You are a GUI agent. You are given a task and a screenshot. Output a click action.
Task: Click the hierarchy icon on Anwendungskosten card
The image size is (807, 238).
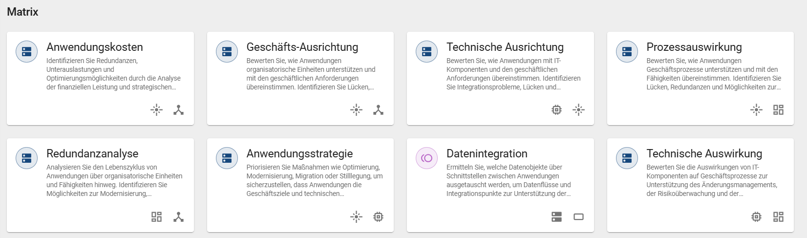[179, 110]
